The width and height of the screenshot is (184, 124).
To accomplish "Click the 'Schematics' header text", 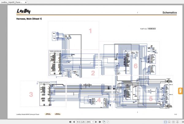I will coord(170,13).
